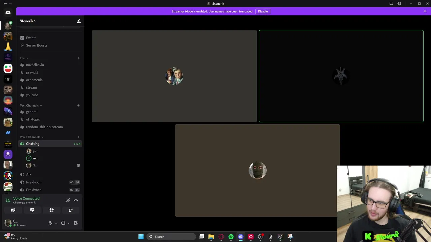
Task: Select user S... in Chatting channel
Action: 53,165
